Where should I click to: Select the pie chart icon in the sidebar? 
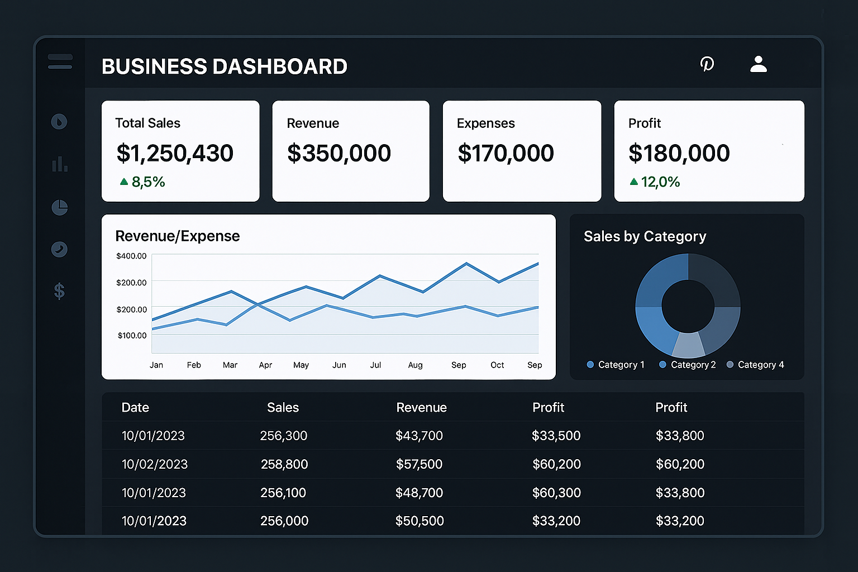pyautogui.click(x=59, y=207)
